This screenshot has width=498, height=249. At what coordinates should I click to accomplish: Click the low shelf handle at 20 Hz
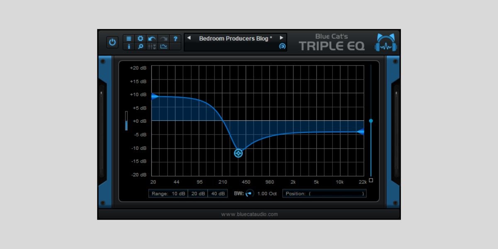tap(154, 96)
